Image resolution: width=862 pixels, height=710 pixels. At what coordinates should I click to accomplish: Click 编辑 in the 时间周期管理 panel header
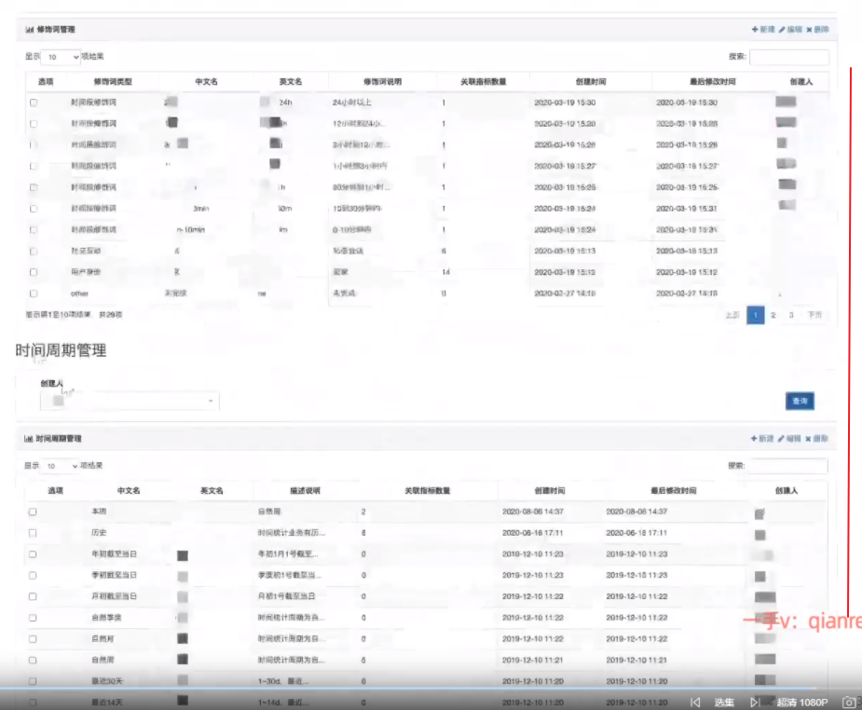tap(789, 439)
